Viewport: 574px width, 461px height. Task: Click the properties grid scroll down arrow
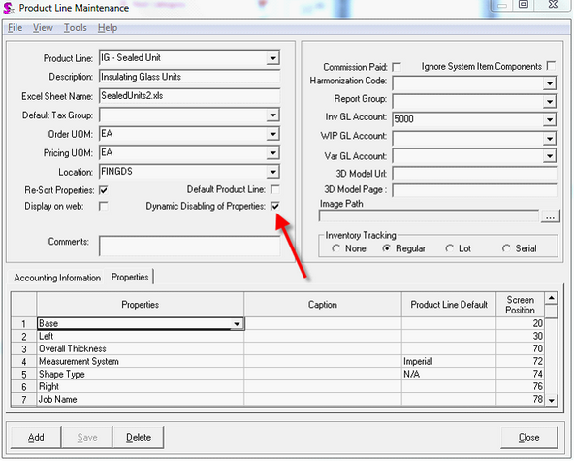(551, 400)
